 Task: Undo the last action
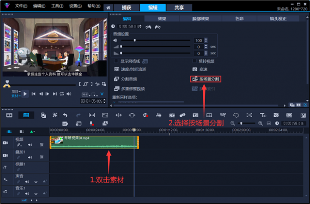pyautogui.click(x=65, y=115)
